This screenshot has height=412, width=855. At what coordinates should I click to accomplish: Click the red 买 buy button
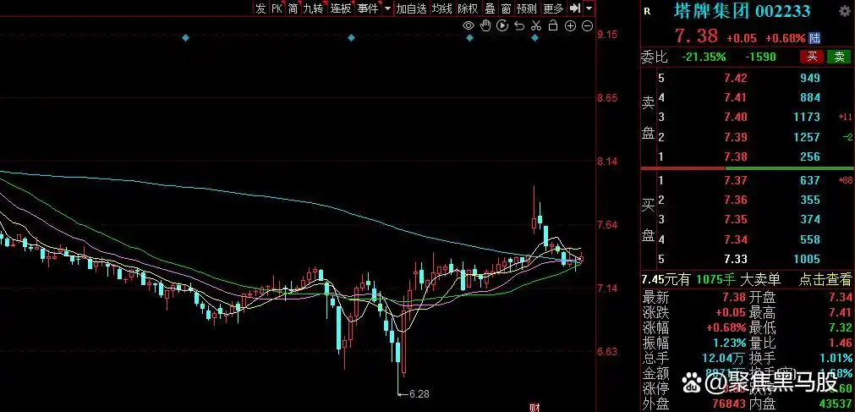pyautogui.click(x=813, y=57)
